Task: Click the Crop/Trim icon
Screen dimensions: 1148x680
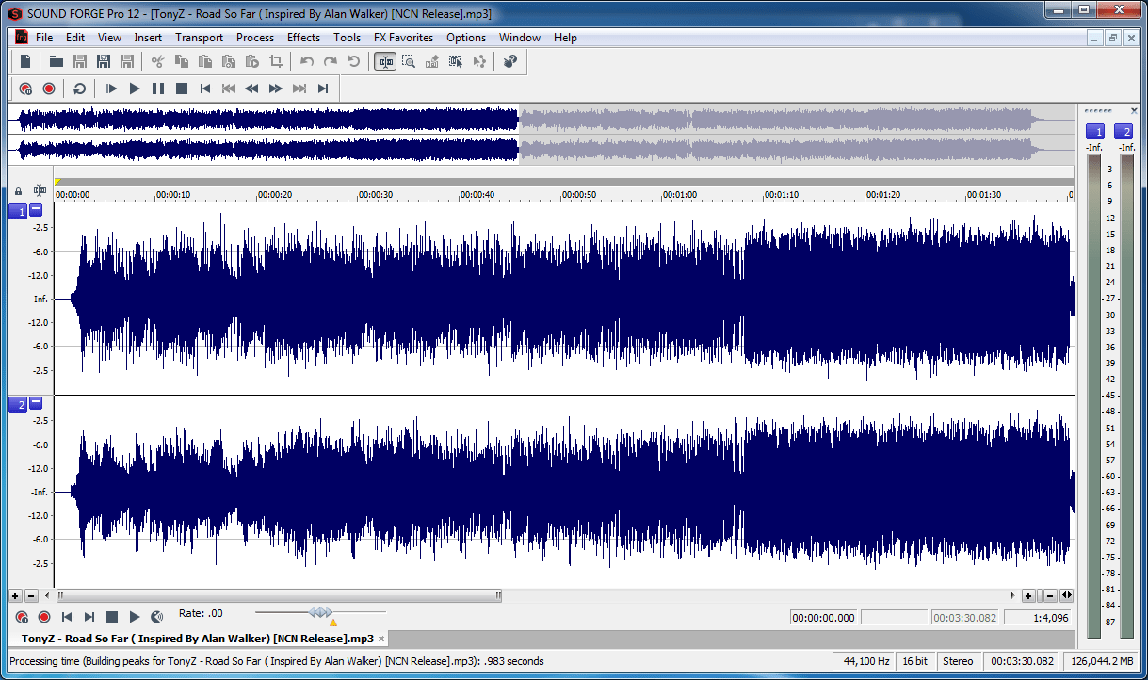Action: 275,61
